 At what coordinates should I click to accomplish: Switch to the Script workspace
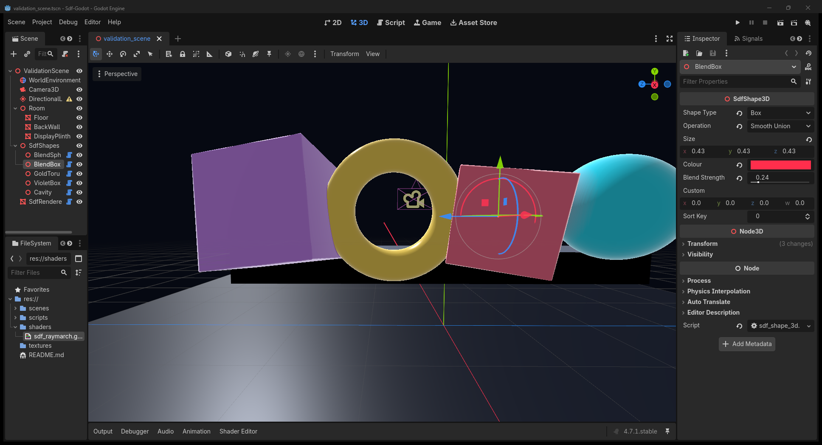[x=391, y=23]
